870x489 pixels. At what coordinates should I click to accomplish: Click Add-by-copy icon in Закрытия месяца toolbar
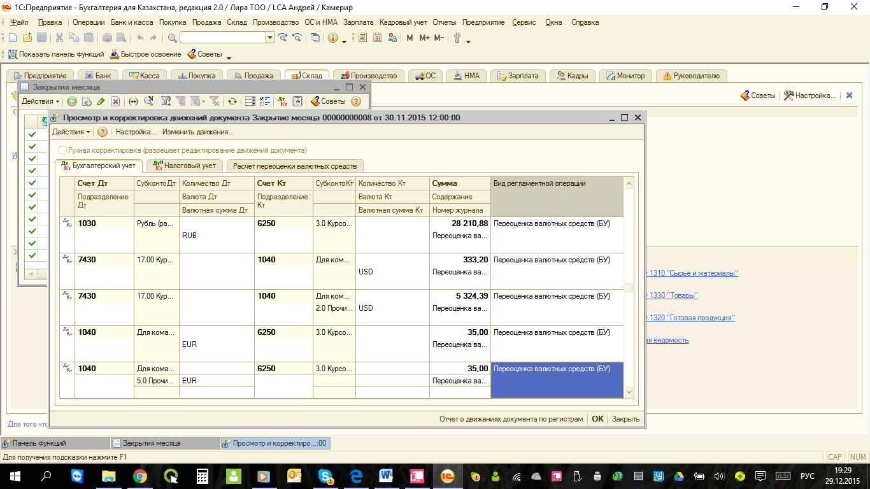click(87, 101)
